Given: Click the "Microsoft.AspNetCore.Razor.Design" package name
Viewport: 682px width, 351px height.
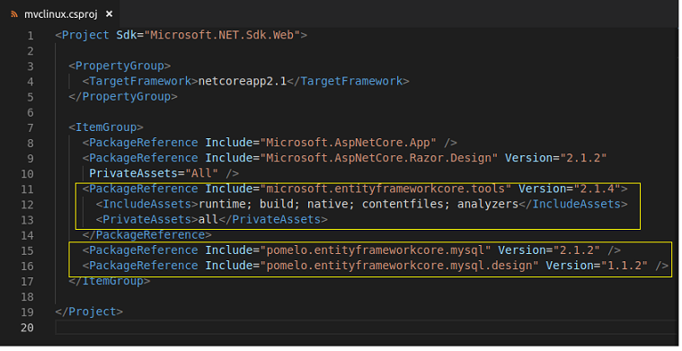Looking at the screenshot, I should point(379,158).
